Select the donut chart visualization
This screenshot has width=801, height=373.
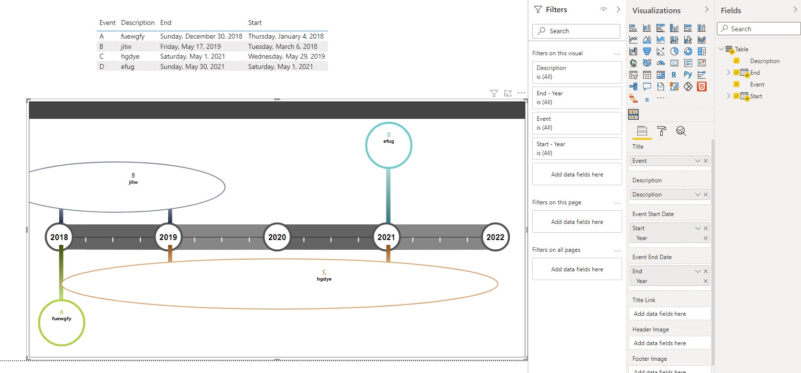pos(688,51)
